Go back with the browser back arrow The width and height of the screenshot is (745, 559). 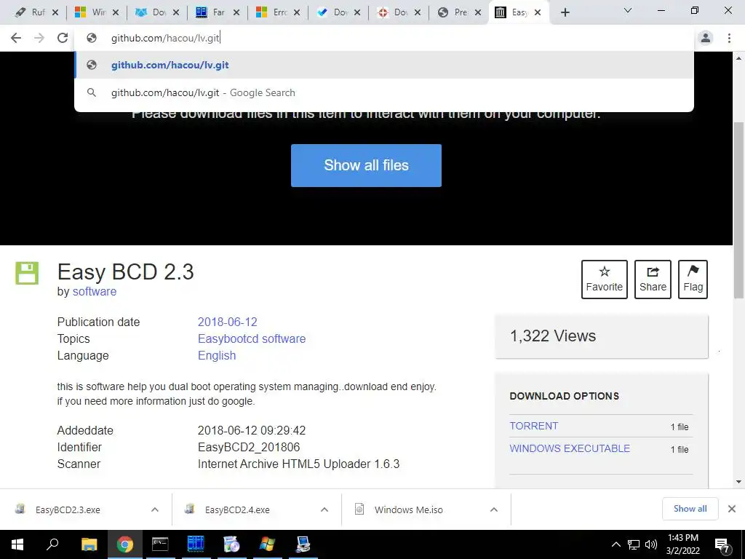[16, 38]
